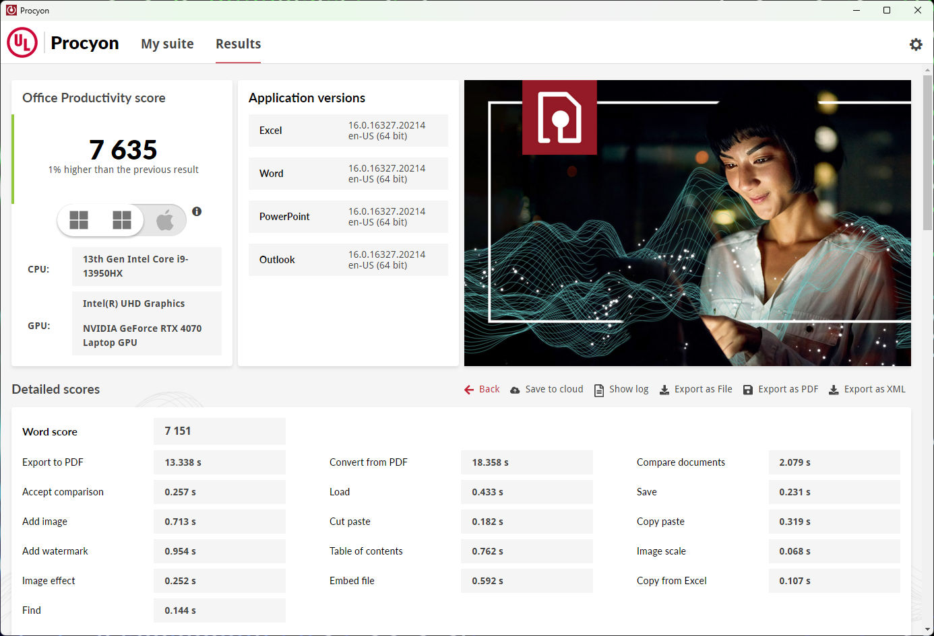Save the result to cloud
The image size is (934, 636).
(547, 390)
